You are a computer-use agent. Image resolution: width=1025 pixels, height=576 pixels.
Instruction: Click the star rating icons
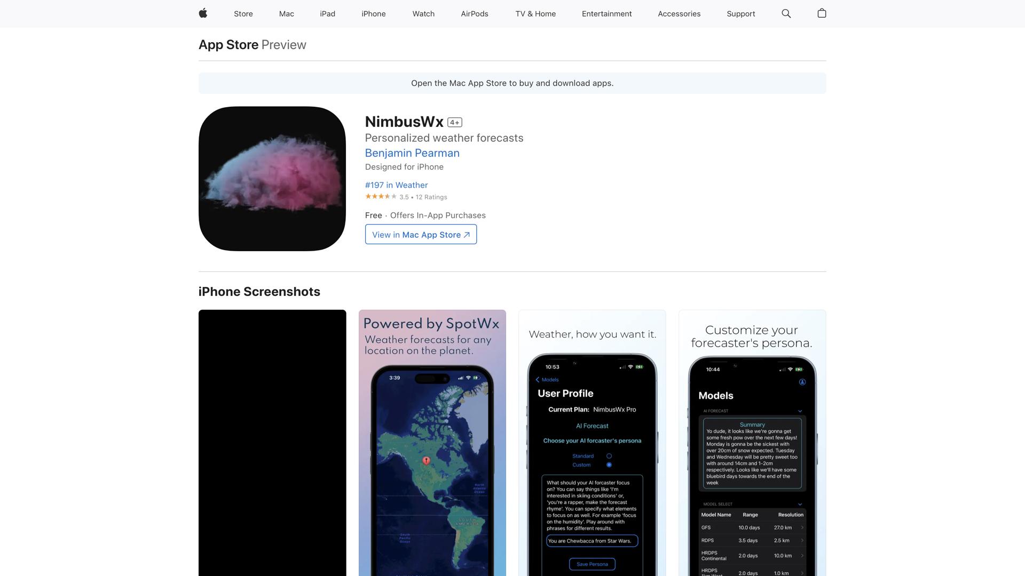381,197
